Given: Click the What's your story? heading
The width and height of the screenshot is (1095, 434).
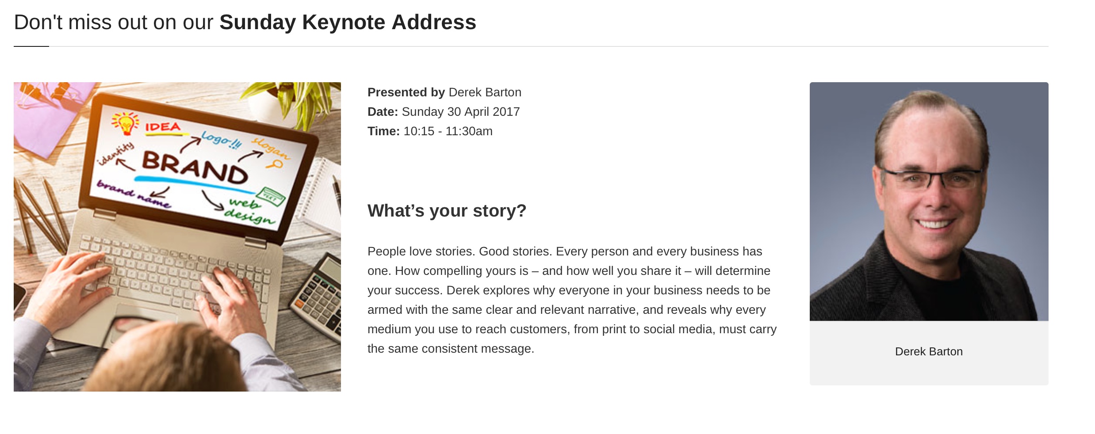Looking at the screenshot, I should pyautogui.click(x=447, y=211).
